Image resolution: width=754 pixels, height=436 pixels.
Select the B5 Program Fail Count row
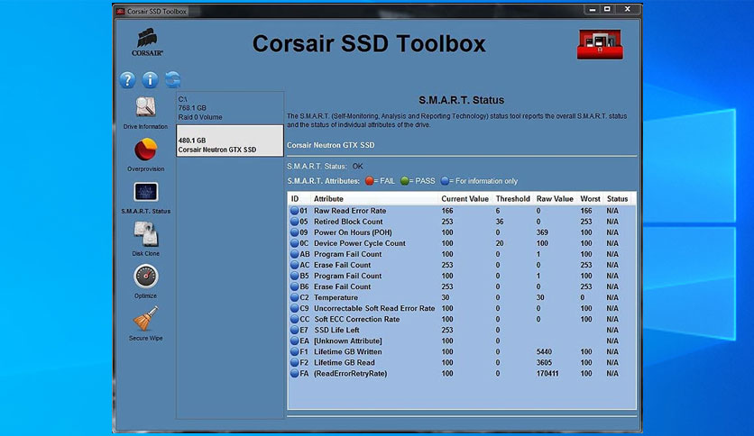point(462,276)
